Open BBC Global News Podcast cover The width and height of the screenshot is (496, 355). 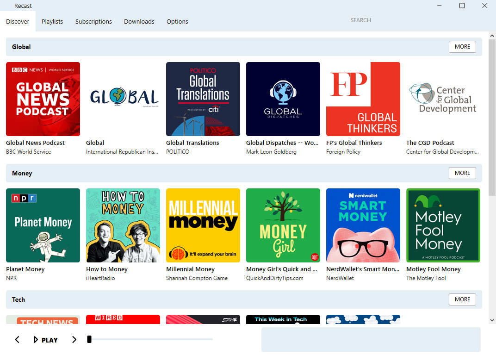[x=43, y=99]
